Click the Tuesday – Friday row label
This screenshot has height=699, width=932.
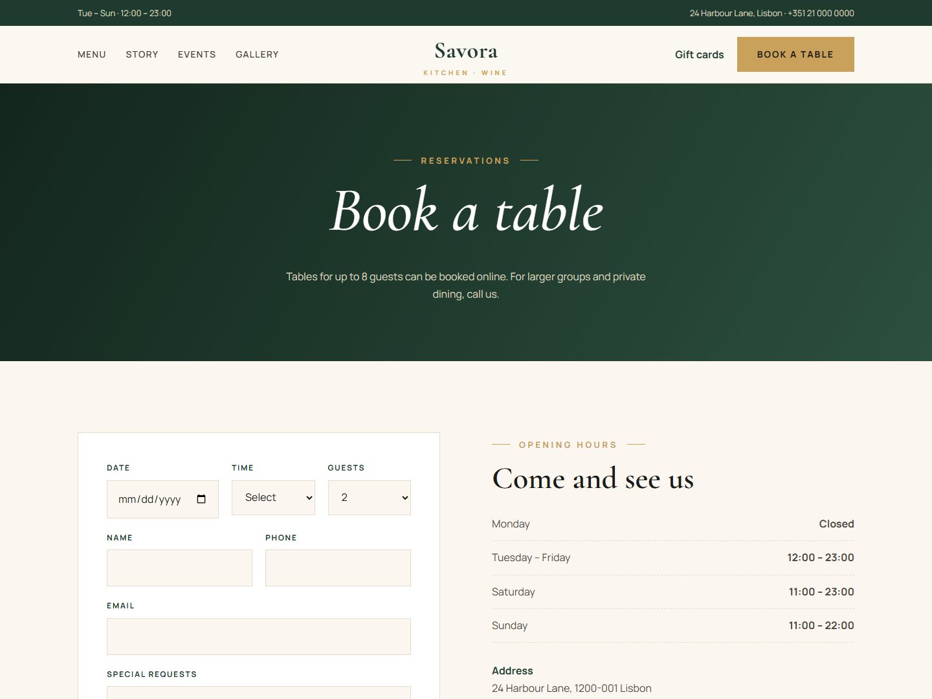tap(531, 557)
